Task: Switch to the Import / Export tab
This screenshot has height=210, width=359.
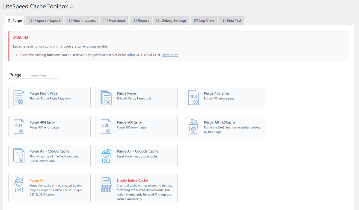Action: pos(44,20)
